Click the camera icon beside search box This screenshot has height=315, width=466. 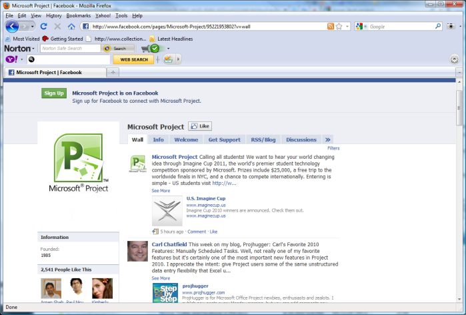[451, 26]
